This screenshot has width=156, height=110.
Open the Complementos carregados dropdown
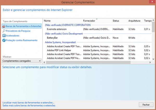(x=22, y=61)
